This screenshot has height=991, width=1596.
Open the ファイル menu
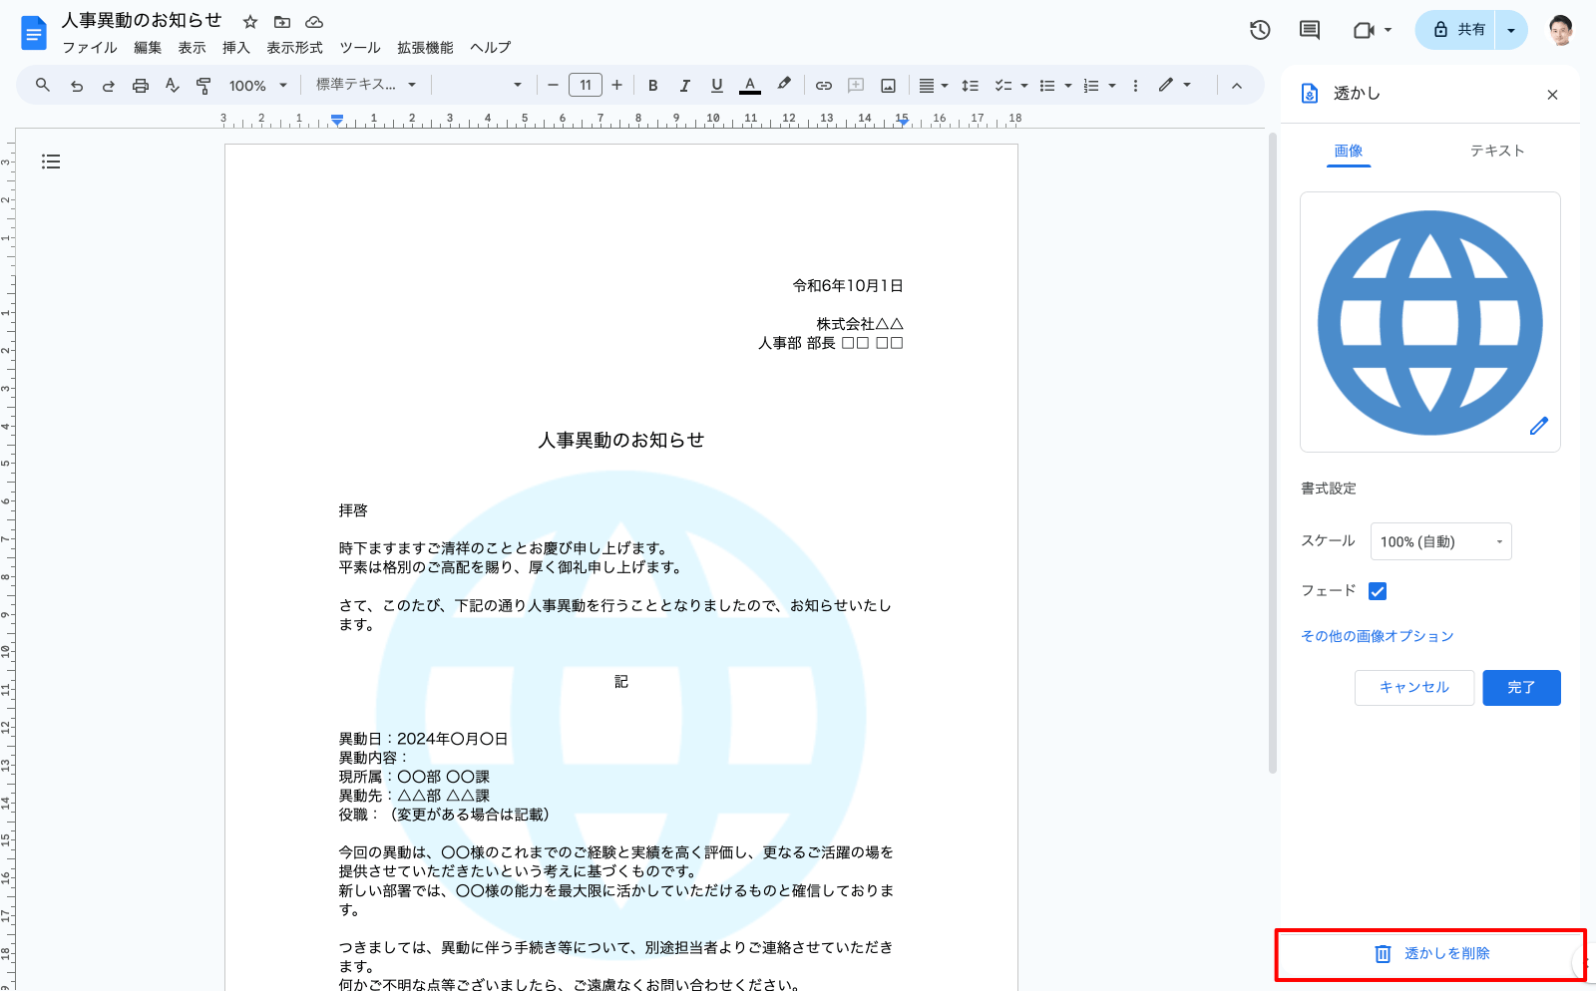tap(90, 48)
